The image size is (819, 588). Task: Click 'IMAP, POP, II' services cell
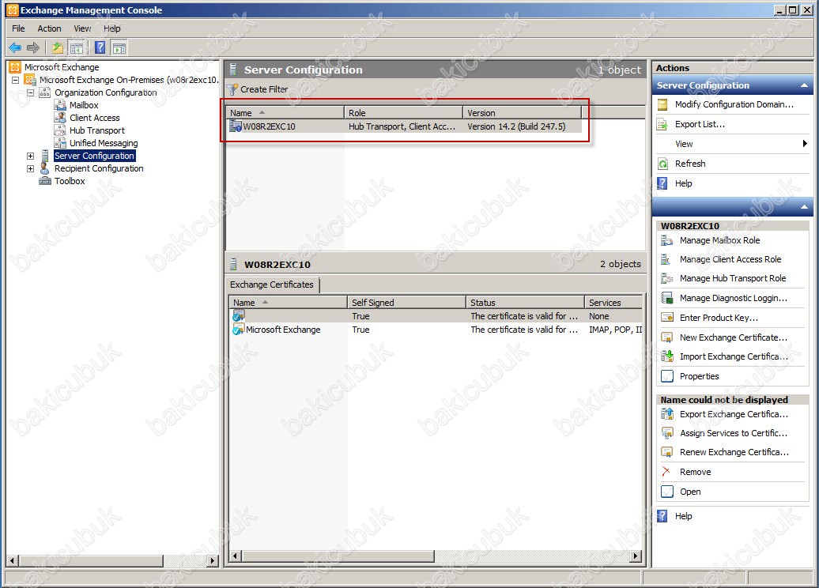(615, 330)
